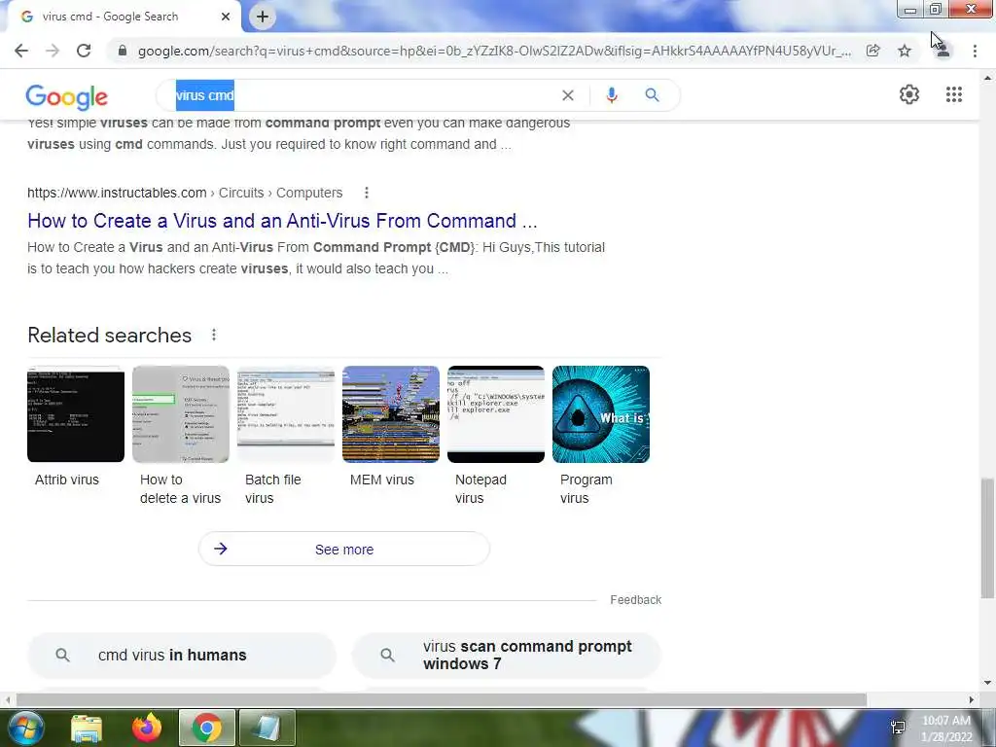
Task: Select the virus cmd - Google Search tab
Action: click(x=121, y=17)
